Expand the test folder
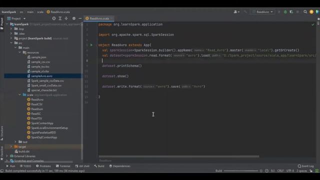 (x=15, y=142)
